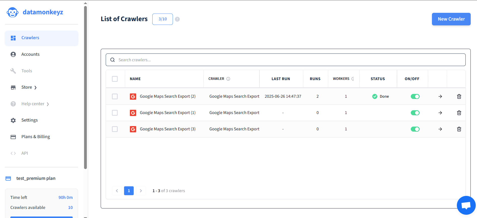Viewport: 477px width, 218px height.
Task: Open Google Maps Search Export (2) name link
Action: tap(168, 96)
